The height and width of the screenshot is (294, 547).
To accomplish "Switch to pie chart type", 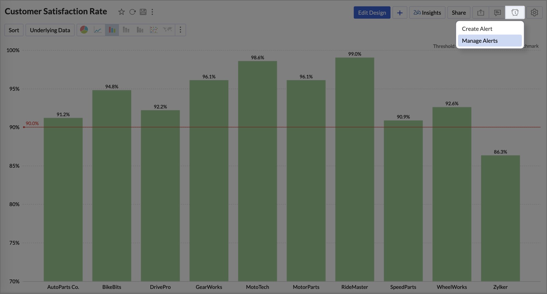I will [x=84, y=30].
